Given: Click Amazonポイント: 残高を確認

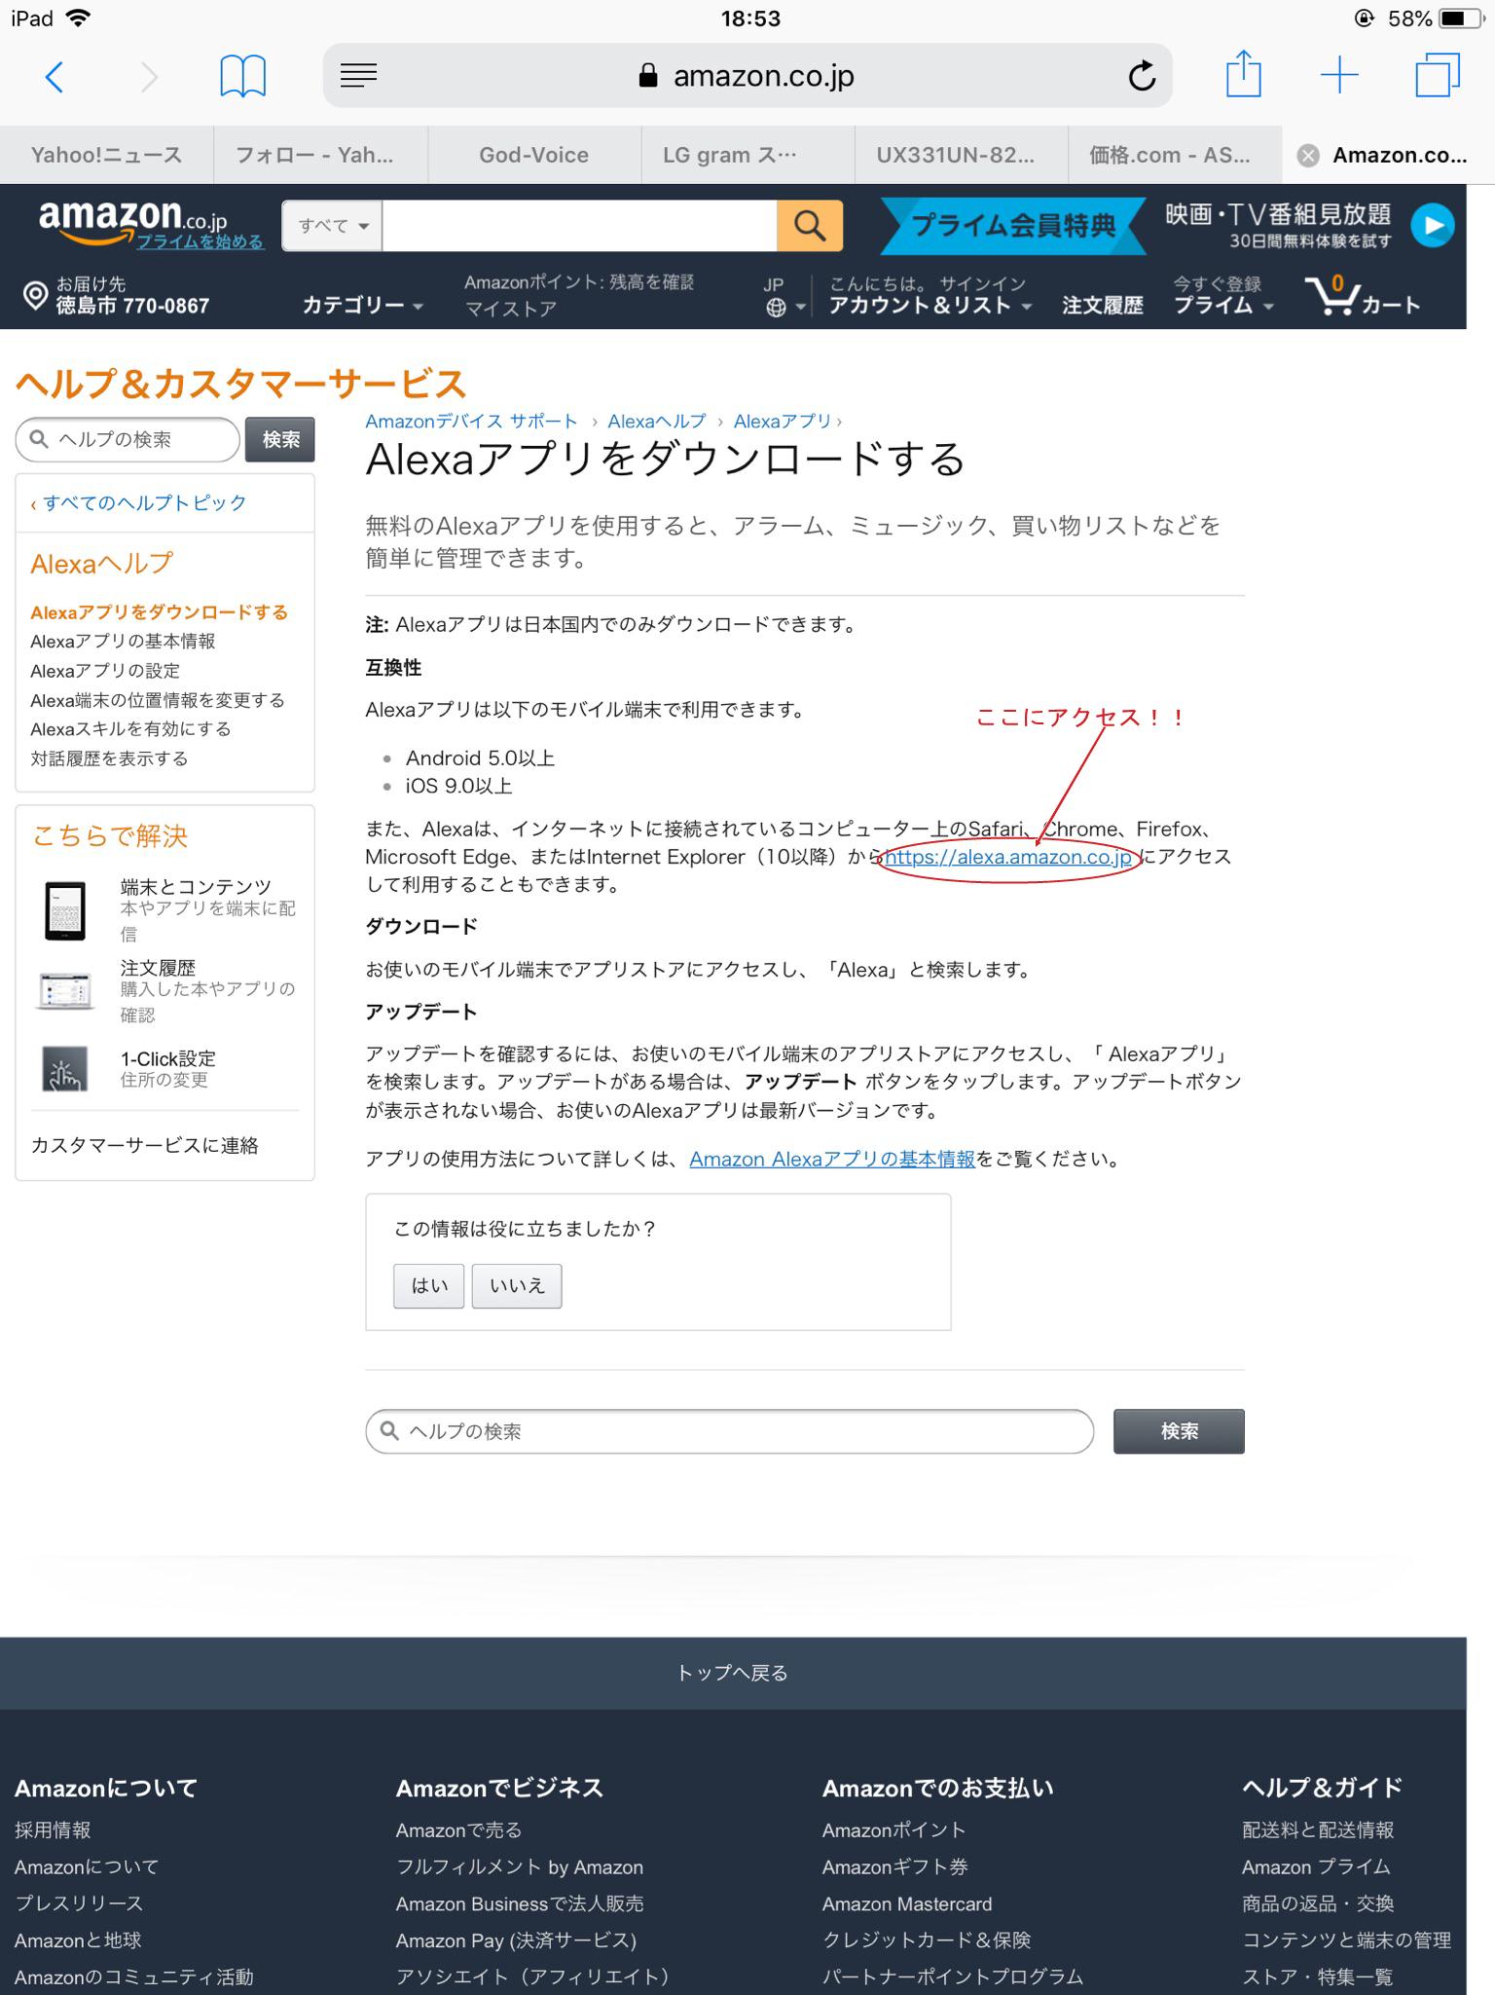Looking at the screenshot, I should [x=579, y=282].
